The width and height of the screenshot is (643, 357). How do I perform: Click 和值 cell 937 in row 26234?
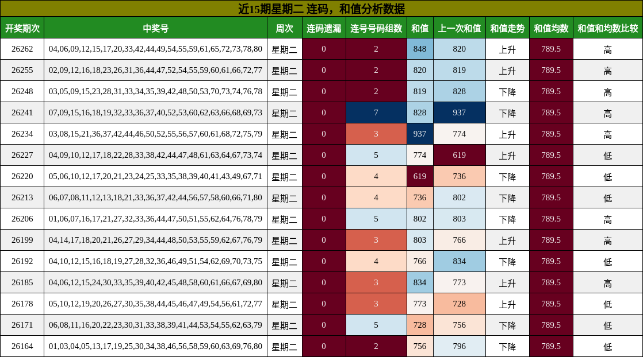click(420, 134)
